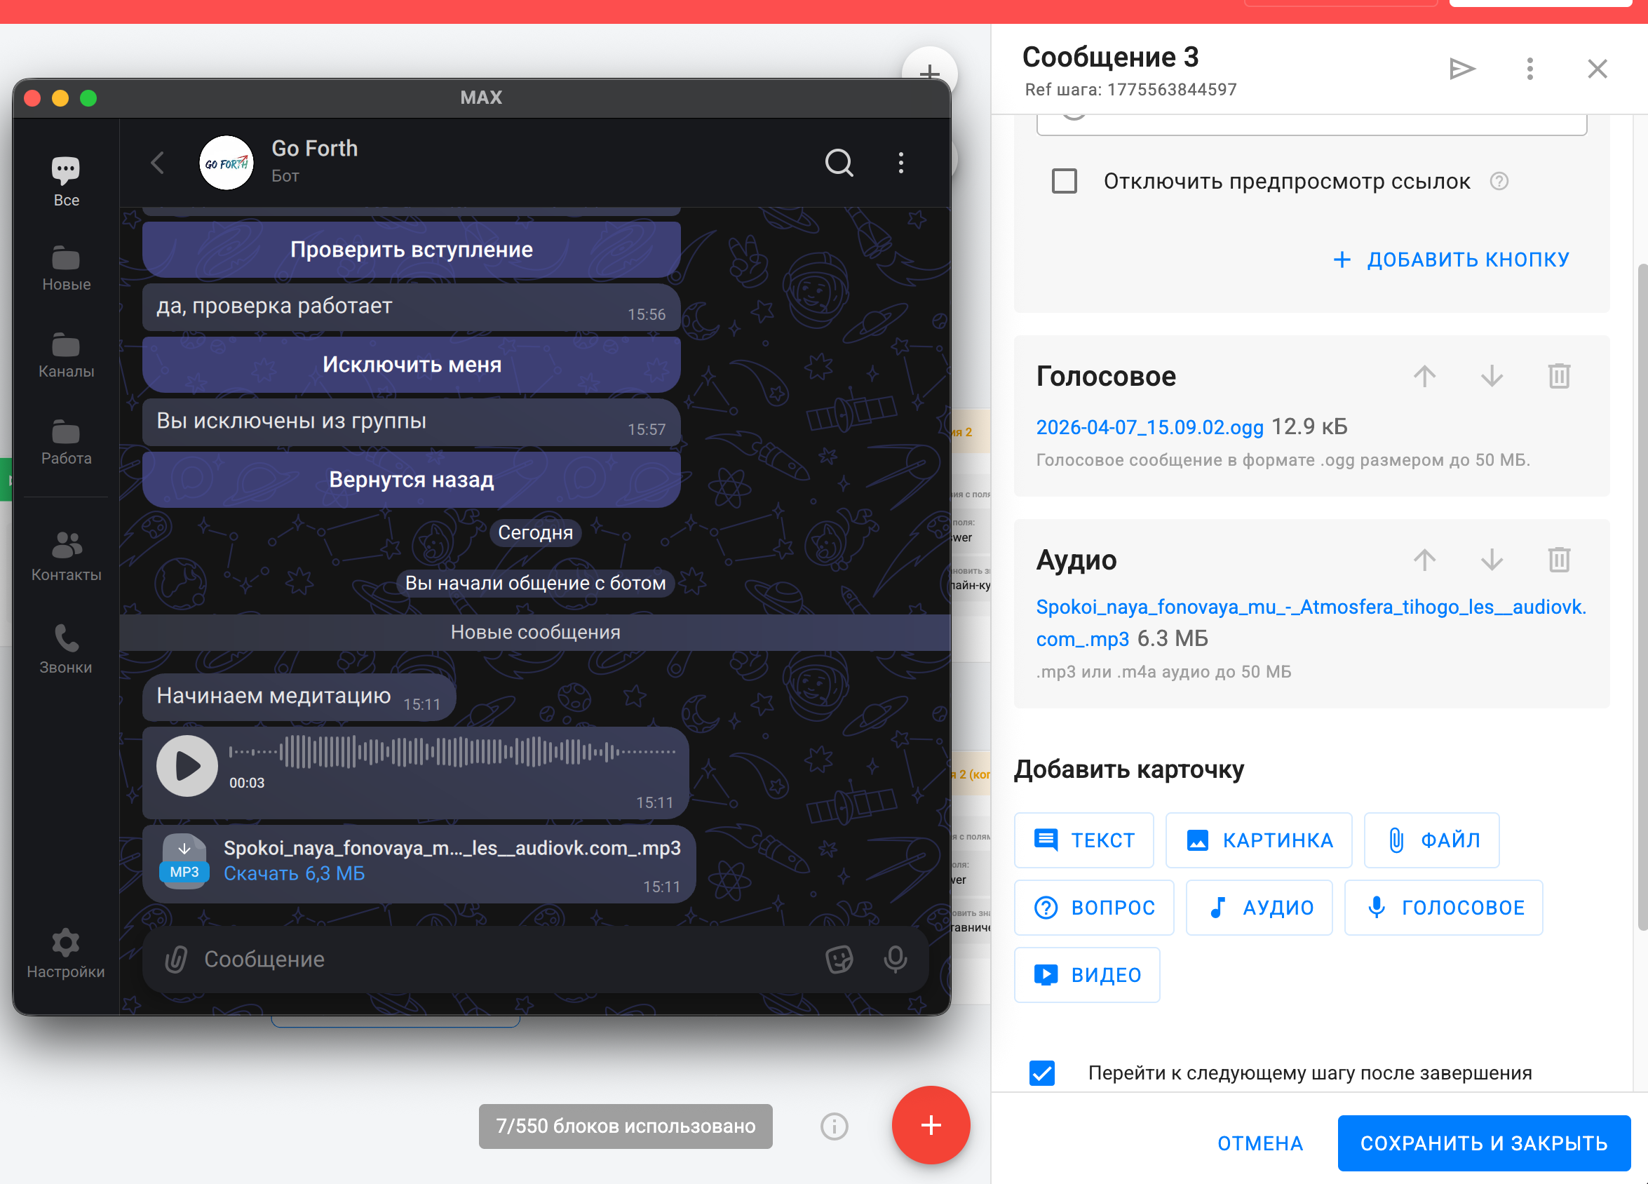This screenshot has height=1184, width=1648.
Task: Click the paperclip attach icon in chat
Action: (176, 959)
